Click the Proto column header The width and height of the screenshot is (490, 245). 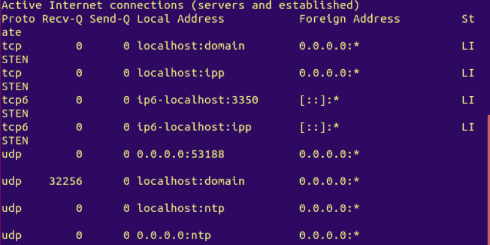pos(18,19)
